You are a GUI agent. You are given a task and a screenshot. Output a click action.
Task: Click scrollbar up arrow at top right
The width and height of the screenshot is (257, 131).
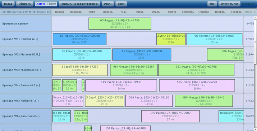pyautogui.click(x=255, y=18)
